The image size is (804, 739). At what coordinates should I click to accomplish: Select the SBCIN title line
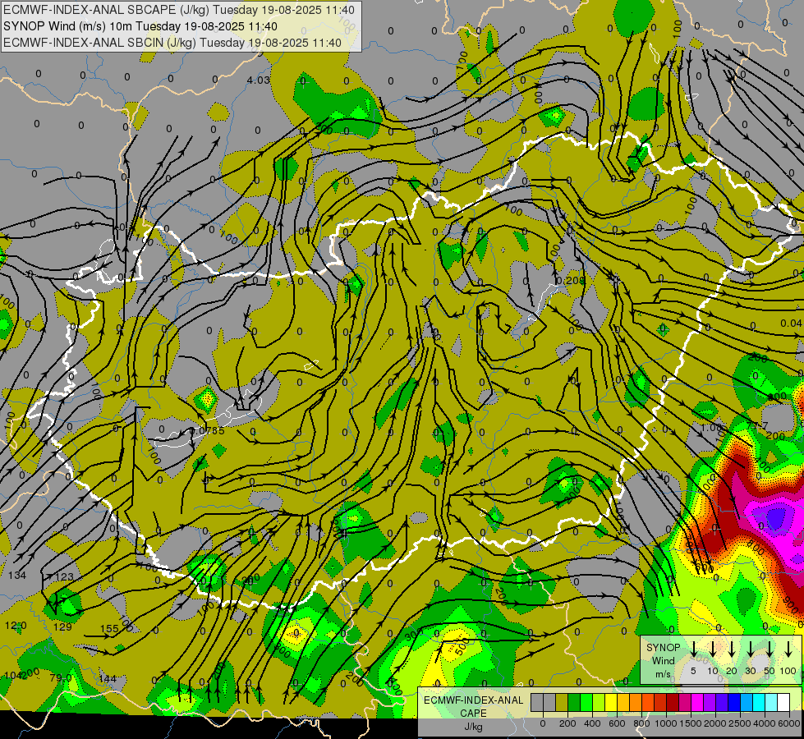[x=172, y=43]
